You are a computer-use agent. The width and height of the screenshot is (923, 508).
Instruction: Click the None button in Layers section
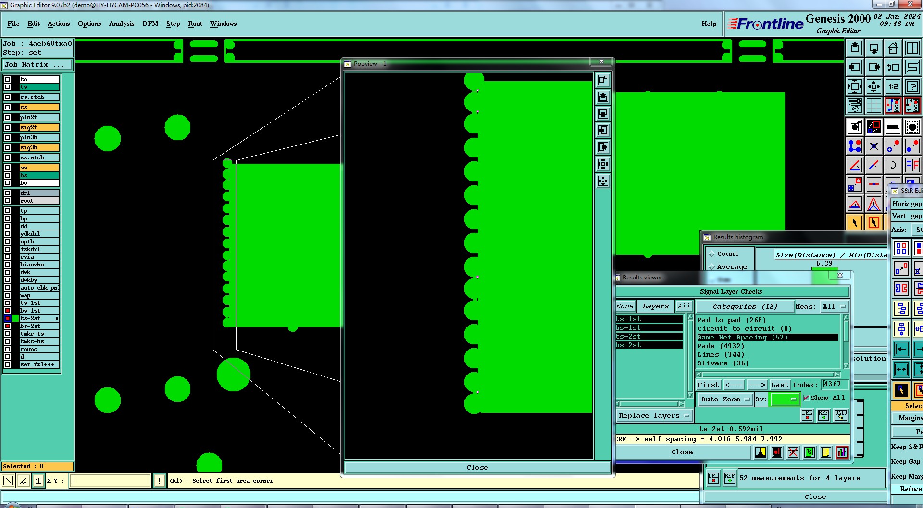[625, 306]
